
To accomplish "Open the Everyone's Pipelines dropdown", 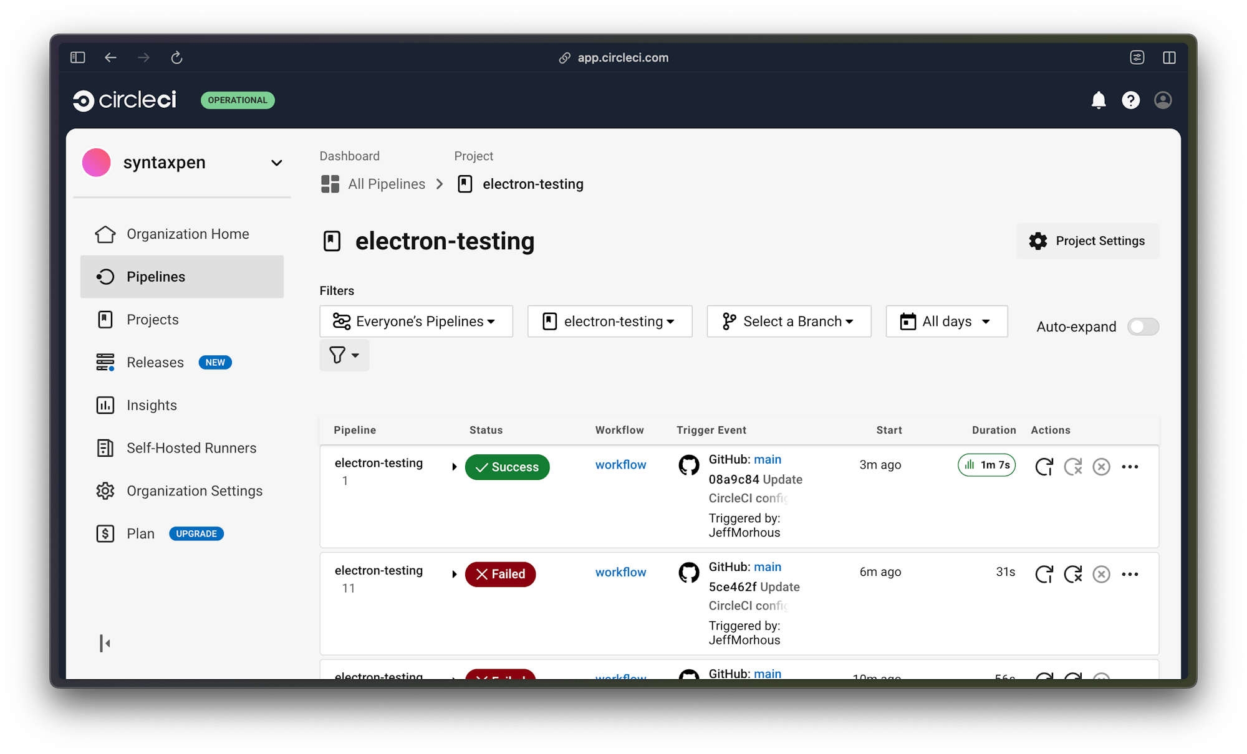I will [416, 322].
